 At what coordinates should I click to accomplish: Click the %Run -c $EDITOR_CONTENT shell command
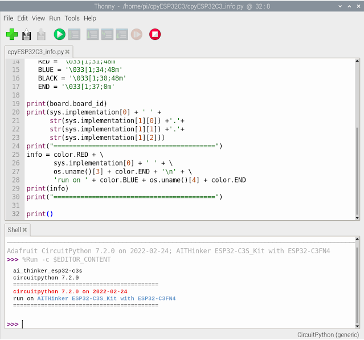[67, 260]
